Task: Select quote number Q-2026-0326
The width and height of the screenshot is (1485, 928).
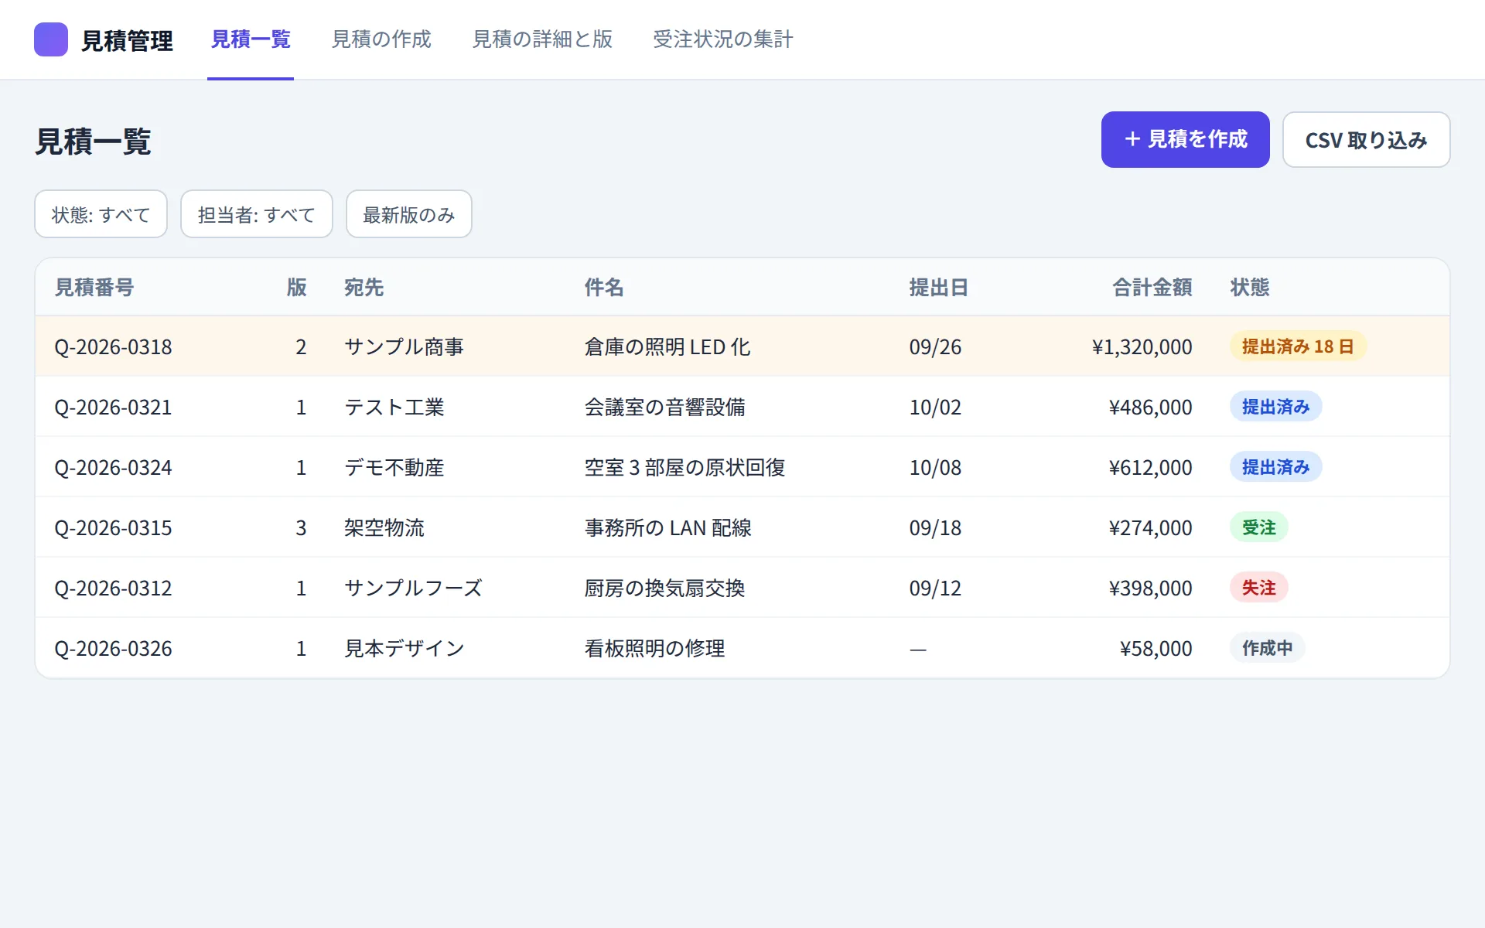Action: 113,648
